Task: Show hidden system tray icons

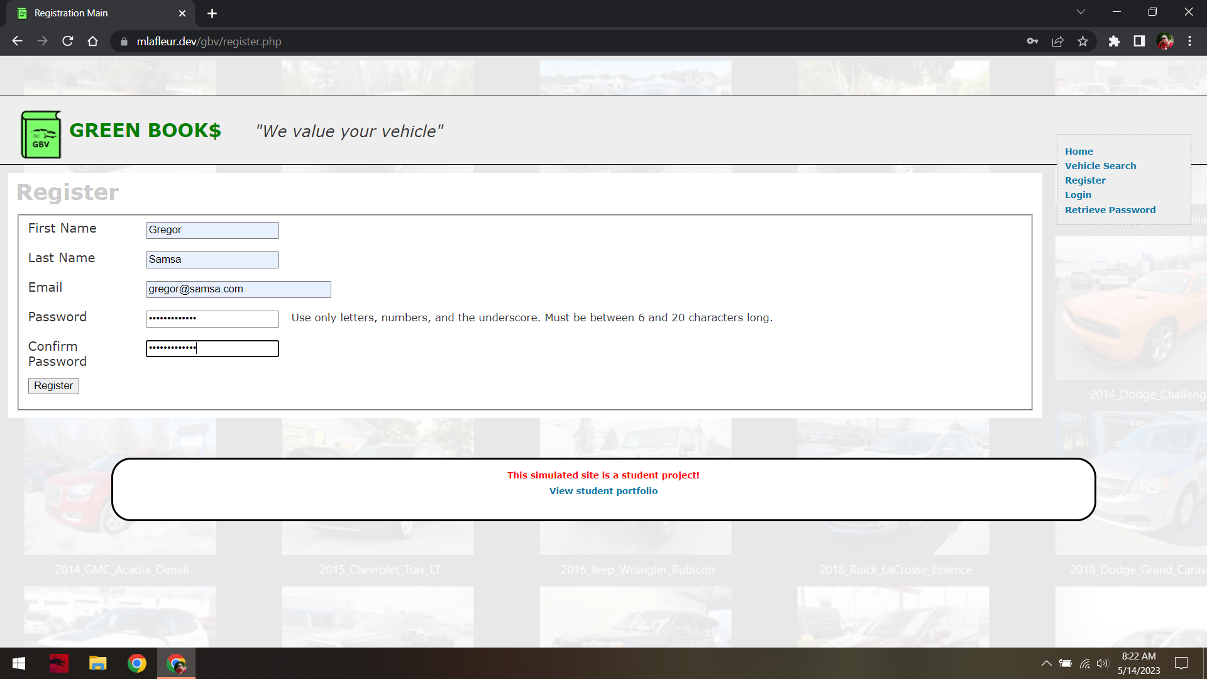Action: (1046, 663)
